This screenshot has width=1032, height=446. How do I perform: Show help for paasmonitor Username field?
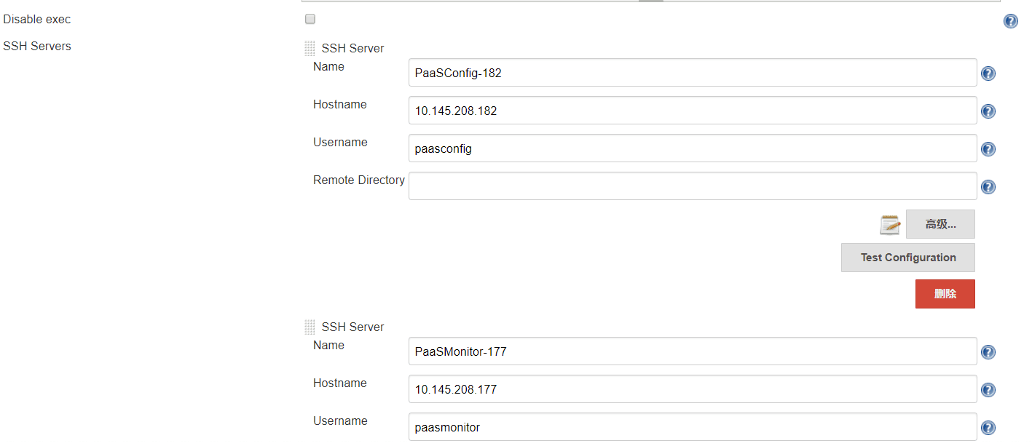point(988,428)
